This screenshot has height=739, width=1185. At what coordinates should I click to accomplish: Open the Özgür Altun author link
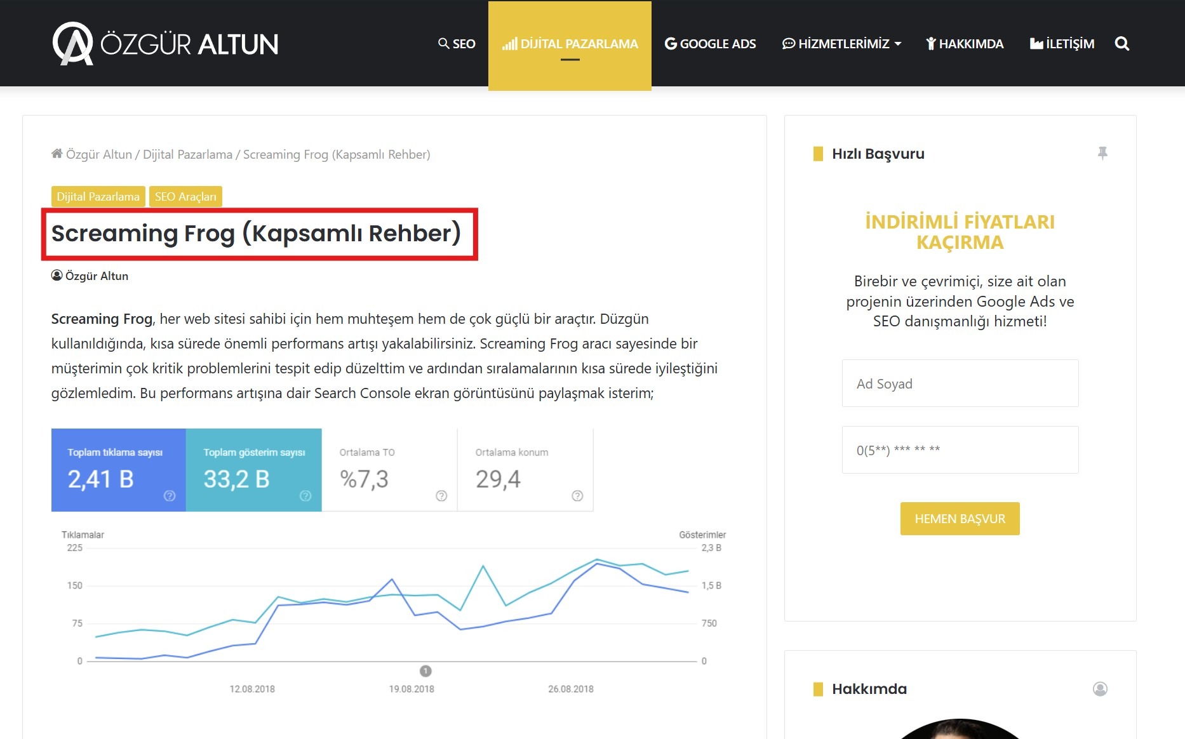point(97,276)
